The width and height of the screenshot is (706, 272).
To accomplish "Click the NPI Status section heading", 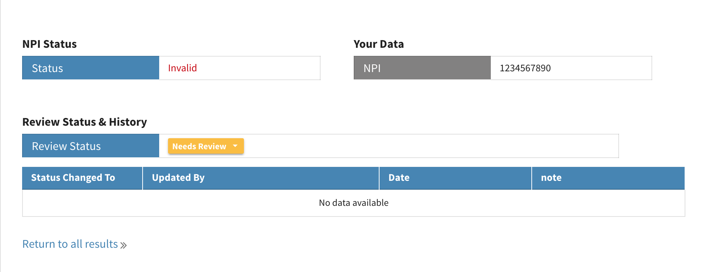I will pyautogui.click(x=49, y=44).
